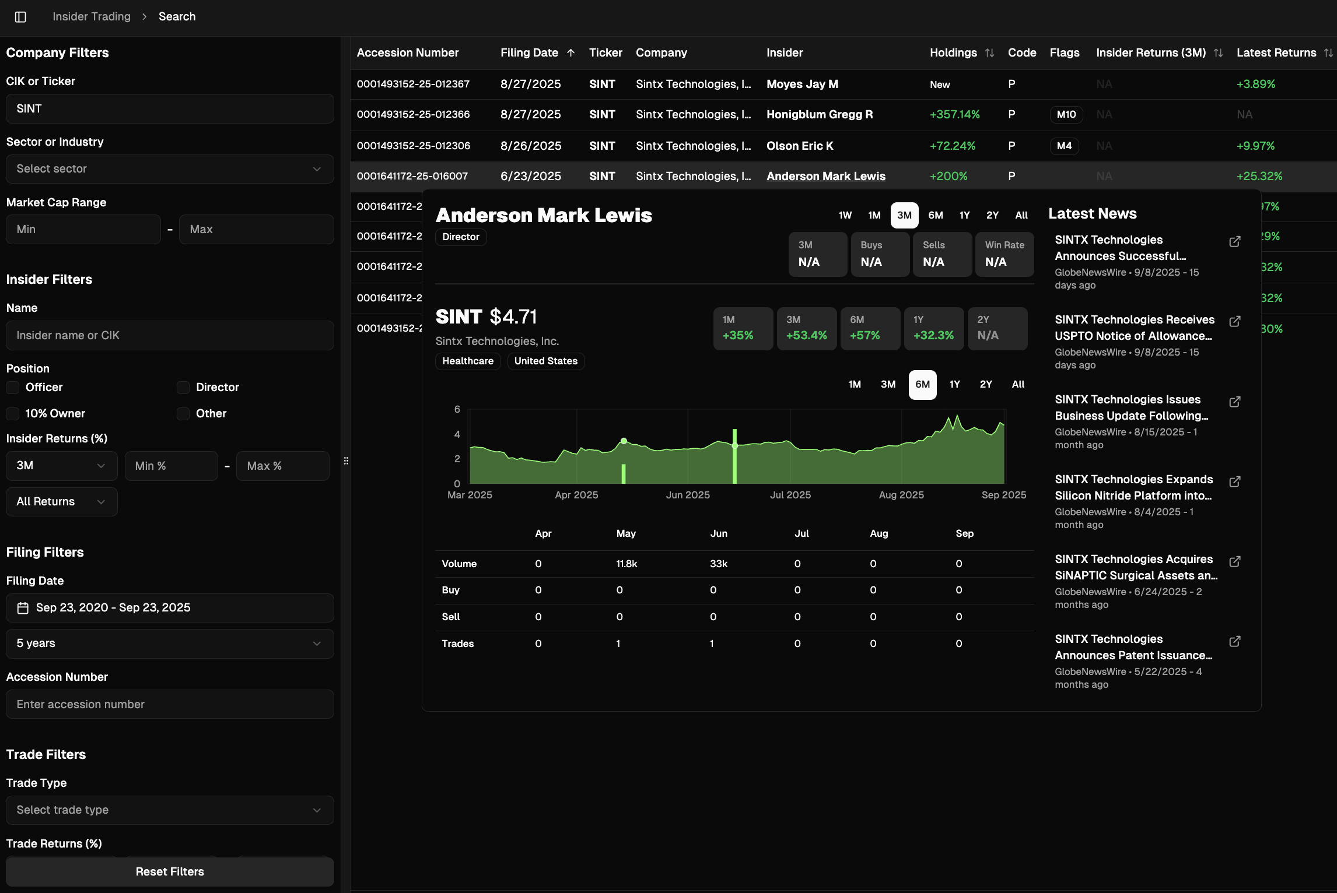
Task: Click the 1M +35% return card
Action: click(743, 329)
